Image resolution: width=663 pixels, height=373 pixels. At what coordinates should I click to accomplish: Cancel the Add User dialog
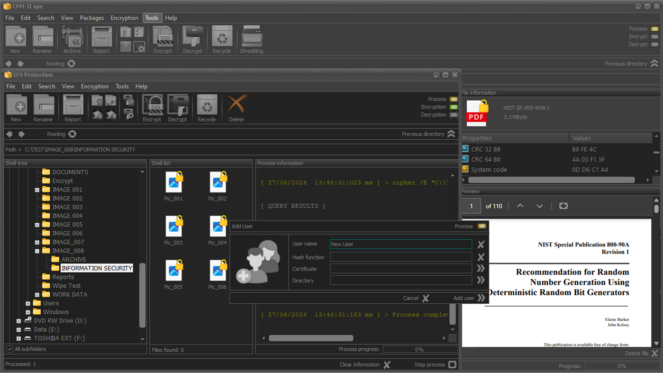[416, 298]
